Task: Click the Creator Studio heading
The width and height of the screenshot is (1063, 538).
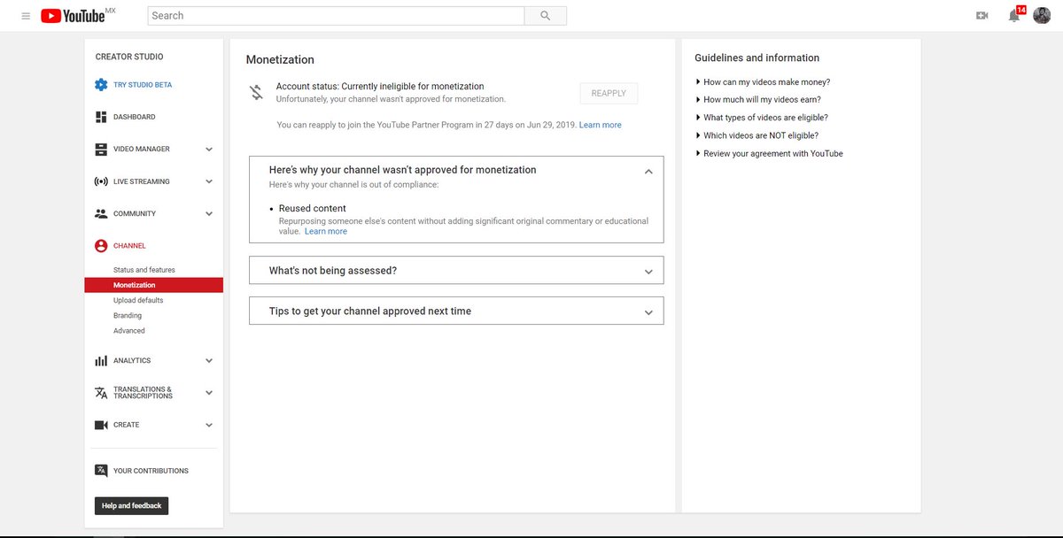Action: point(129,57)
